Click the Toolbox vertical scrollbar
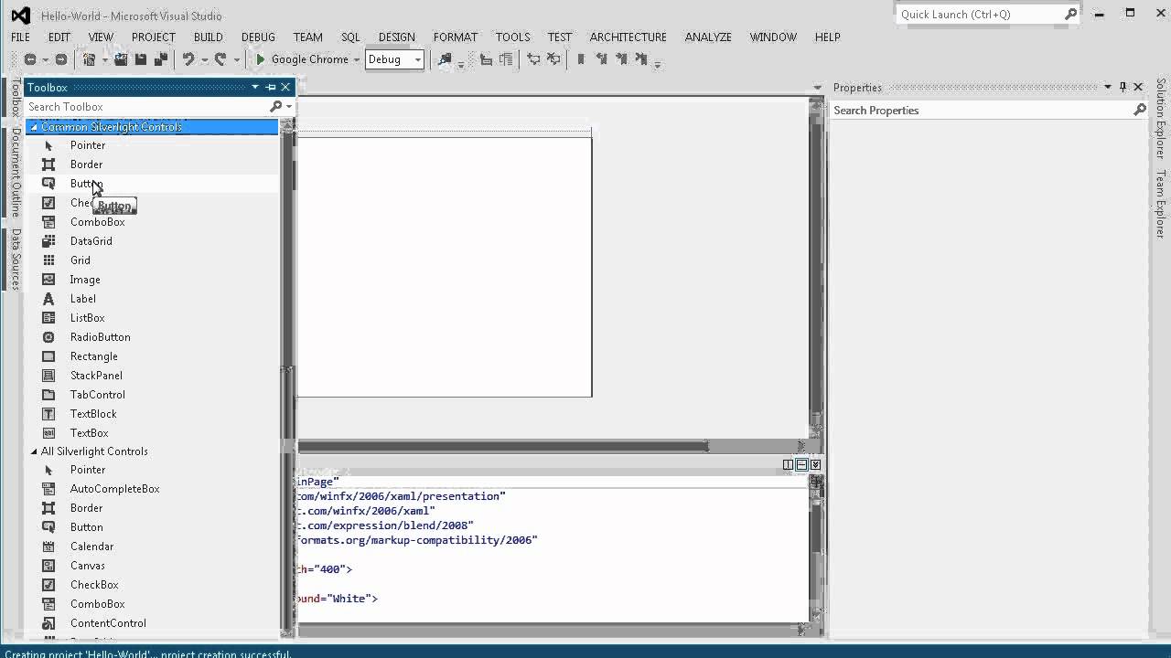 tap(288, 379)
